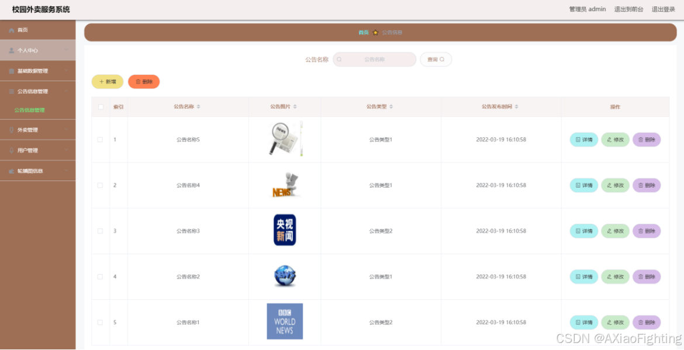The height and width of the screenshot is (350, 684).
Task: Click 修改 for row 公告名称2
Action: 615,277
